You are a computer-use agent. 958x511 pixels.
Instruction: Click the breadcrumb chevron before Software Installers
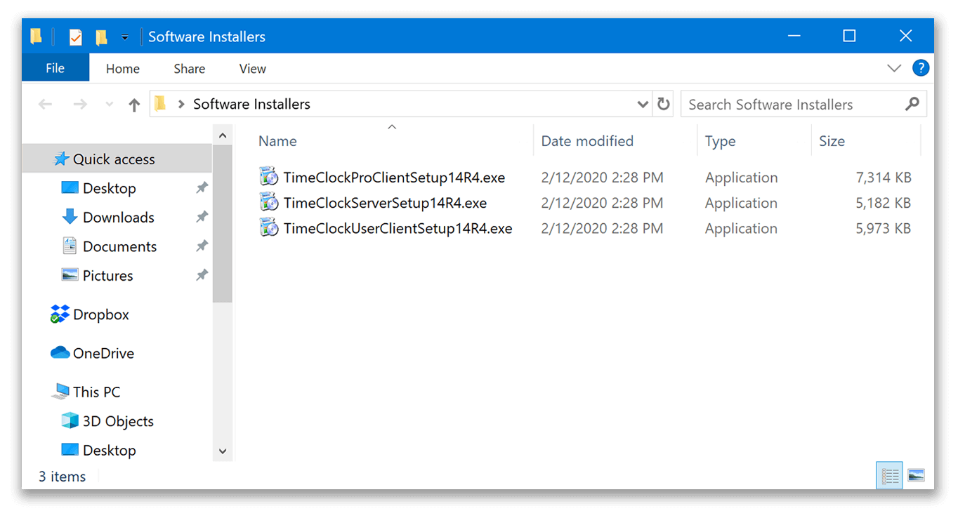tap(181, 105)
